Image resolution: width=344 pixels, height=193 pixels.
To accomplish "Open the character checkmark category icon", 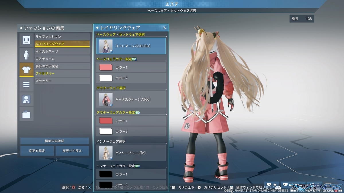I will coord(26,100).
